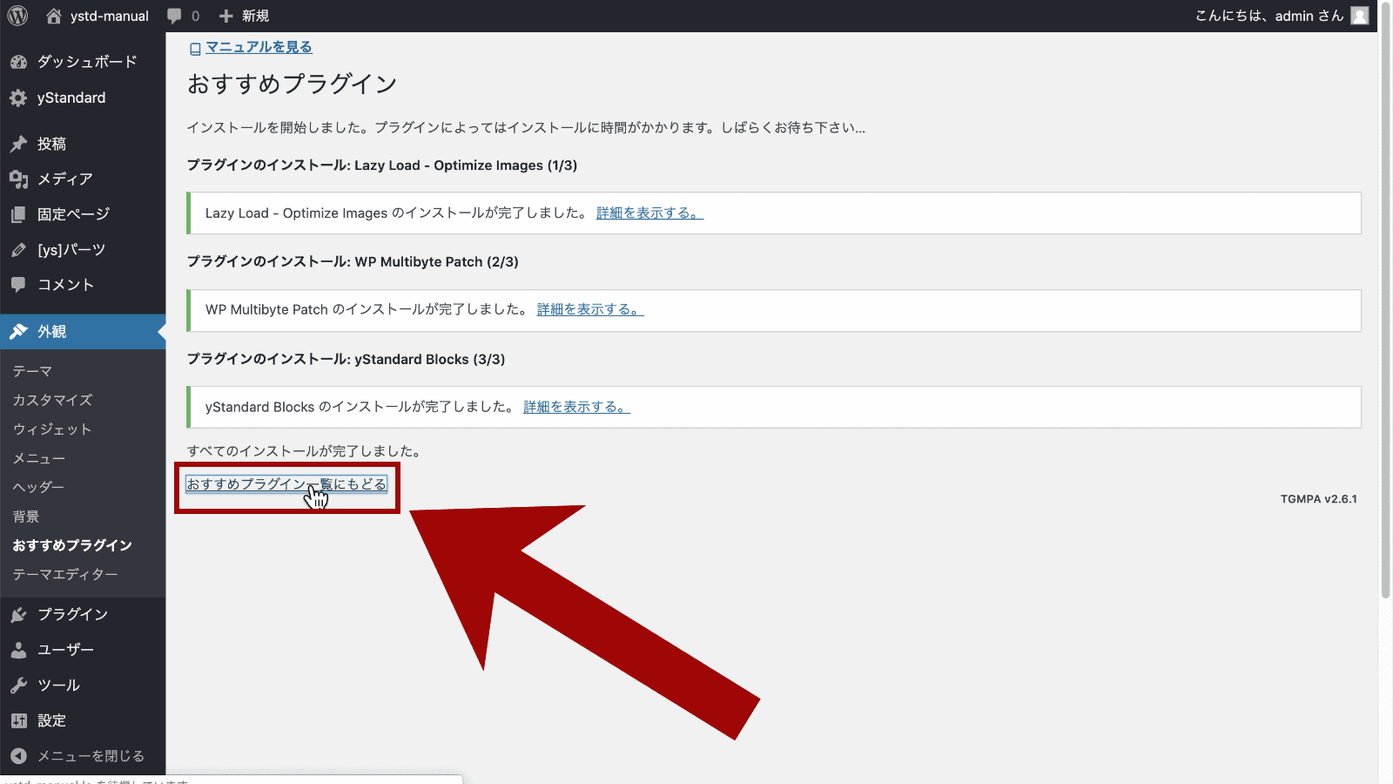Screen dimensions: 1393x784
Task: Click the [ys]パーツ pencil icon
Action: click(x=18, y=250)
